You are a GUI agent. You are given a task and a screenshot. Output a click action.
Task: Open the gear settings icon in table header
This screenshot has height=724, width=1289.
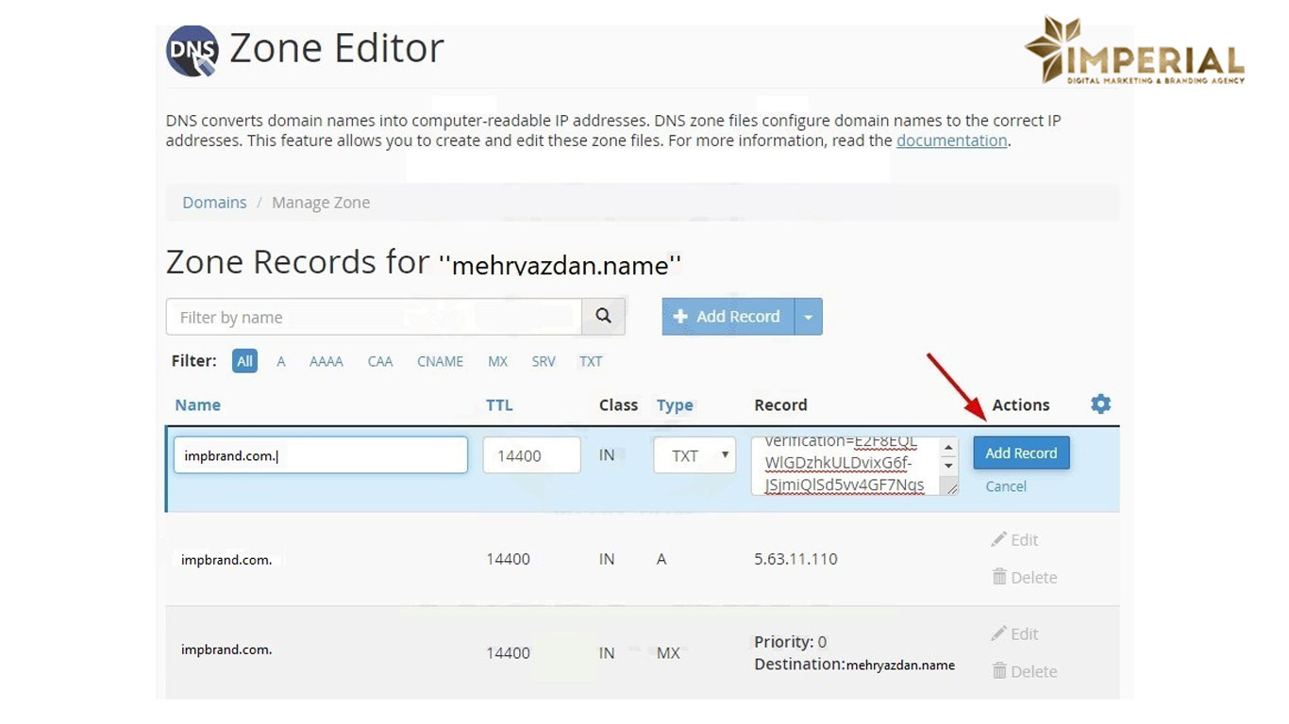coord(1100,404)
